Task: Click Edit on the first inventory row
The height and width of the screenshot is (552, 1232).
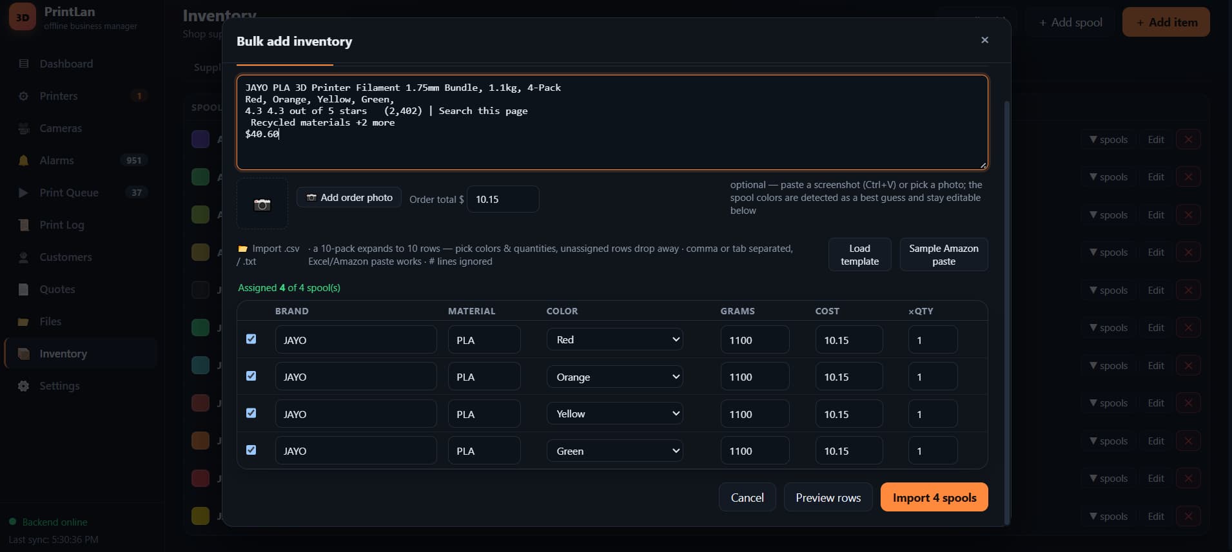Action: click(x=1156, y=140)
